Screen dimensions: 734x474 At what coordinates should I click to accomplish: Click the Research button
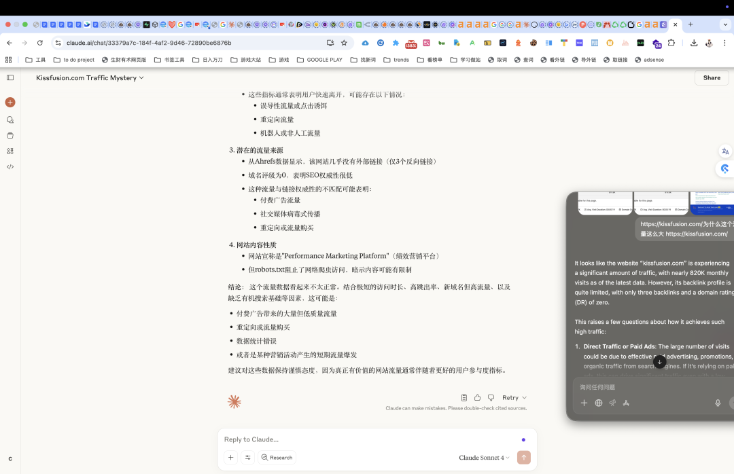(277, 458)
